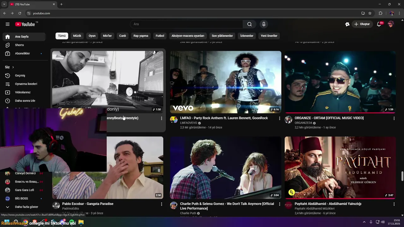Select Aksiyon-macera oyunları chip
This screenshot has height=227, width=404.
click(188, 36)
